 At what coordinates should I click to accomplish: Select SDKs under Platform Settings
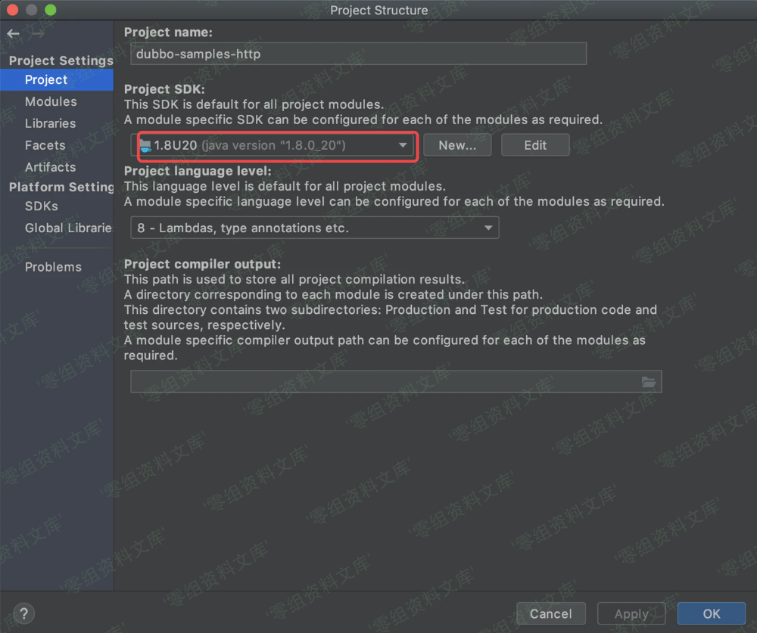(x=42, y=206)
